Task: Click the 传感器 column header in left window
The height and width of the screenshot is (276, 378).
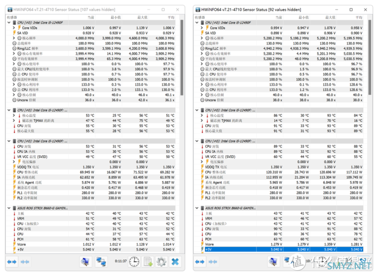Action: [x=12, y=17]
